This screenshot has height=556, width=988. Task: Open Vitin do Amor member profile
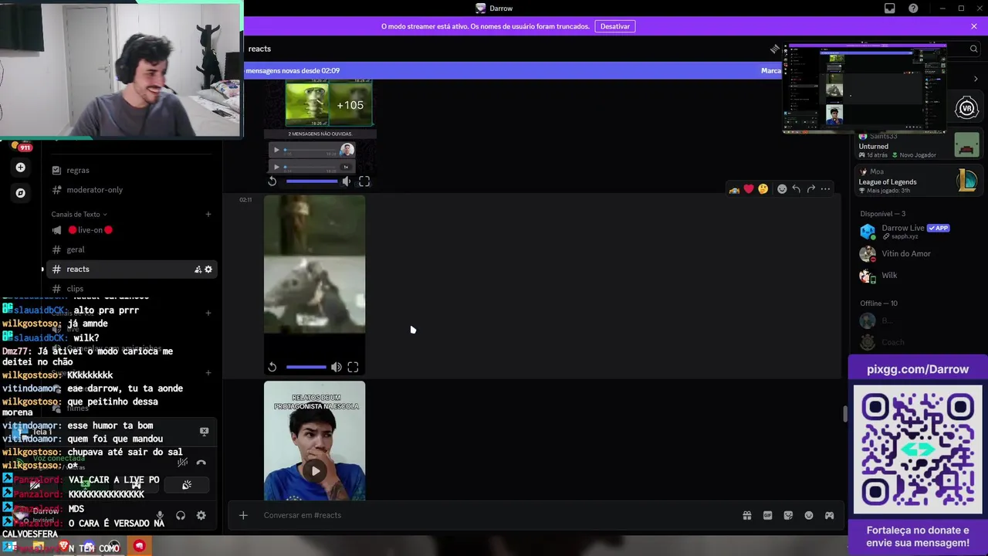click(x=919, y=253)
